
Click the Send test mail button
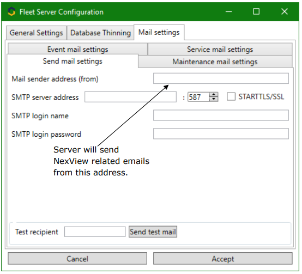pyautogui.click(x=153, y=232)
